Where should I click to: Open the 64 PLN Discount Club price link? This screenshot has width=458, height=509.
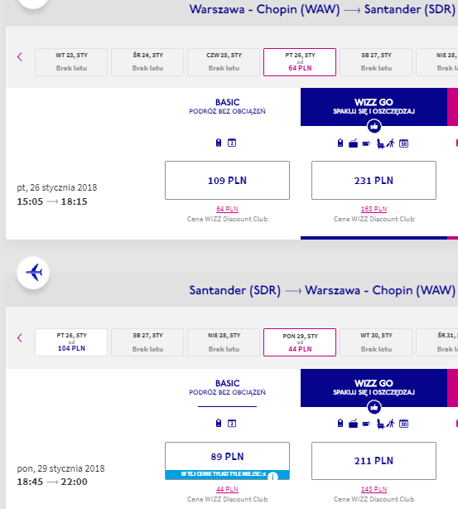click(227, 209)
